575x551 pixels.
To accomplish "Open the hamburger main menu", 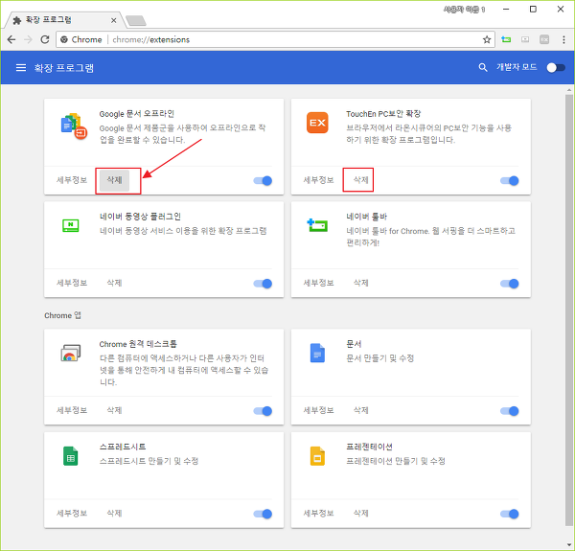I will click(x=21, y=67).
